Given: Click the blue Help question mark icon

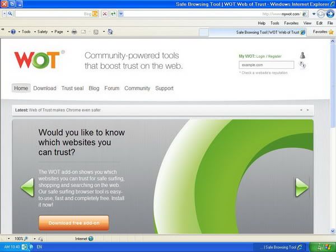Looking at the screenshot, I should [13, 32].
